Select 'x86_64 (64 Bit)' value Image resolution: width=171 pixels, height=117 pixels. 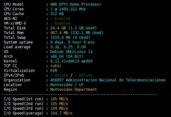[67, 56]
